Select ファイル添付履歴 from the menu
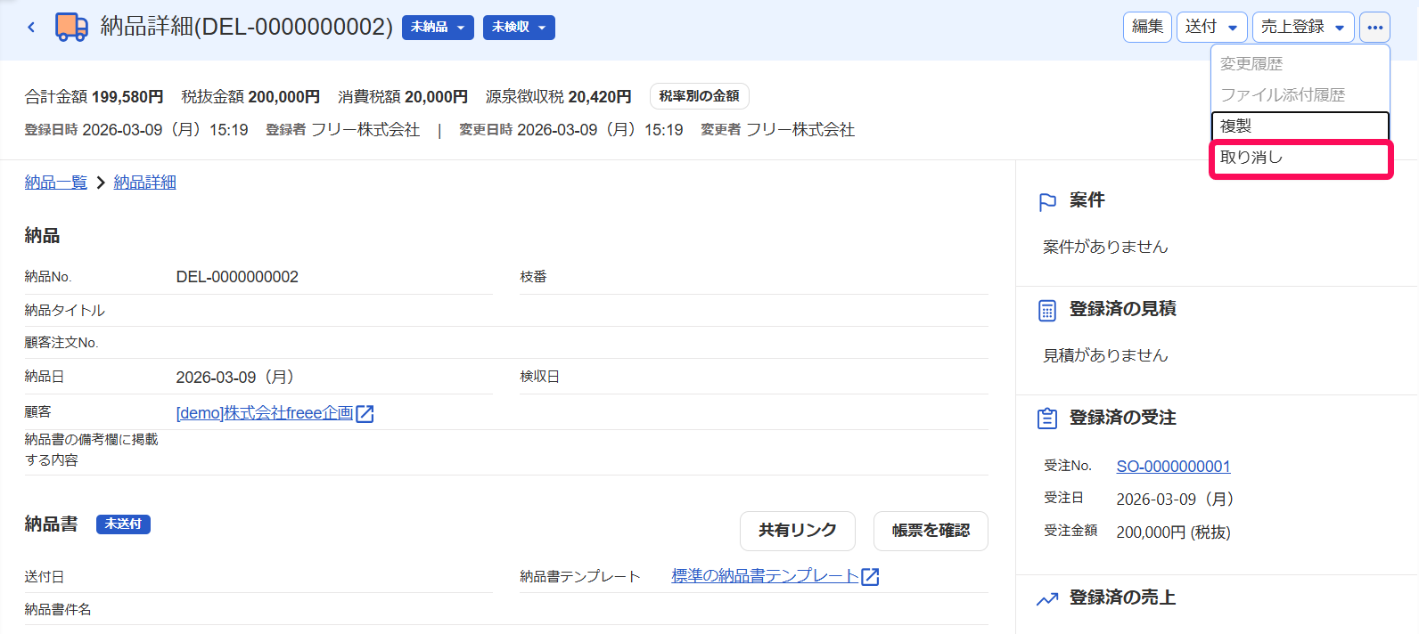Image resolution: width=1419 pixels, height=634 pixels. pyautogui.click(x=1300, y=95)
